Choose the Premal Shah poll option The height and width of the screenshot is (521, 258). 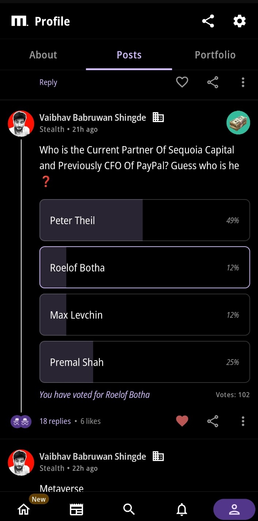(144, 362)
